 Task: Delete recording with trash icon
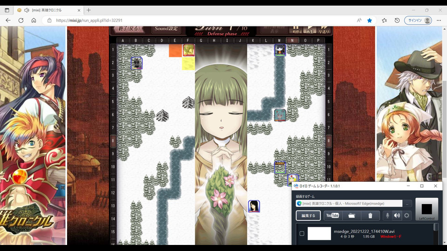point(370,215)
